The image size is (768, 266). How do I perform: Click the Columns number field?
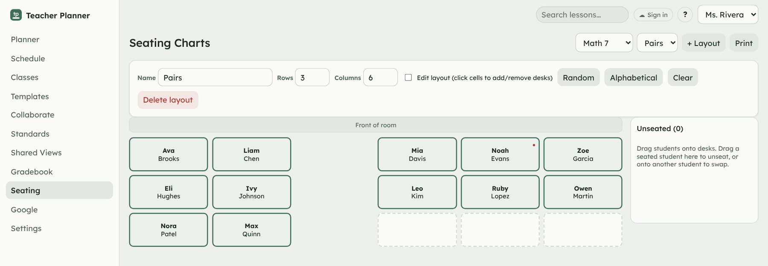click(x=380, y=77)
